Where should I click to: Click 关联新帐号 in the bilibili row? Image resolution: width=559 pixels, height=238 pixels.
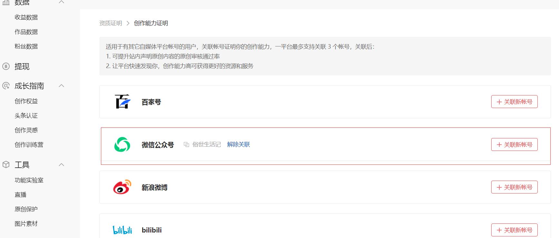coord(514,230)
